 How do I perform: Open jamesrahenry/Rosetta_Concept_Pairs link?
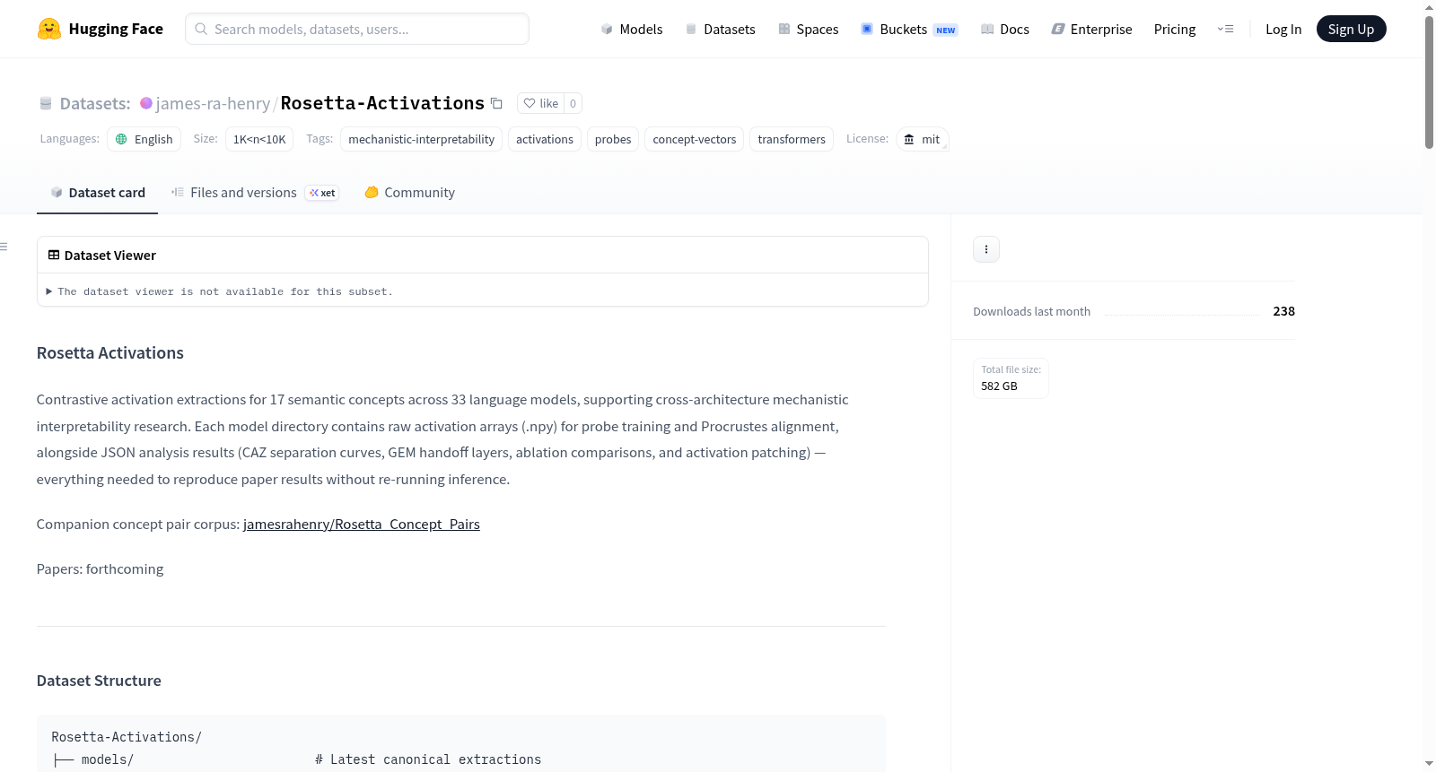pyautogui.click(x=362, y=524)
